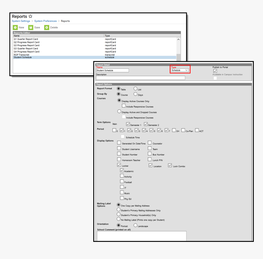Toggle Academic locker type
The image size is (263, 259).
click(122, 170)
